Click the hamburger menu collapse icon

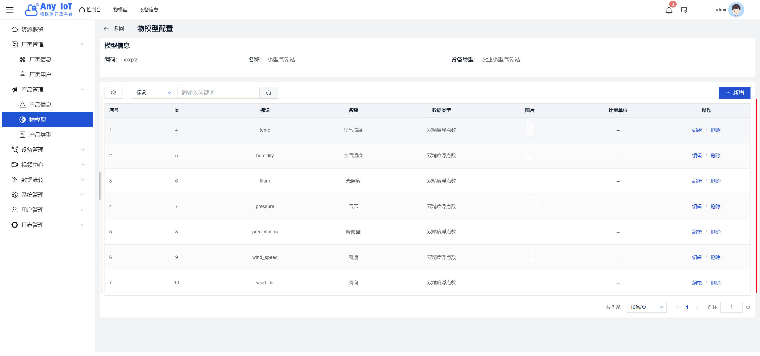[10, 10]
